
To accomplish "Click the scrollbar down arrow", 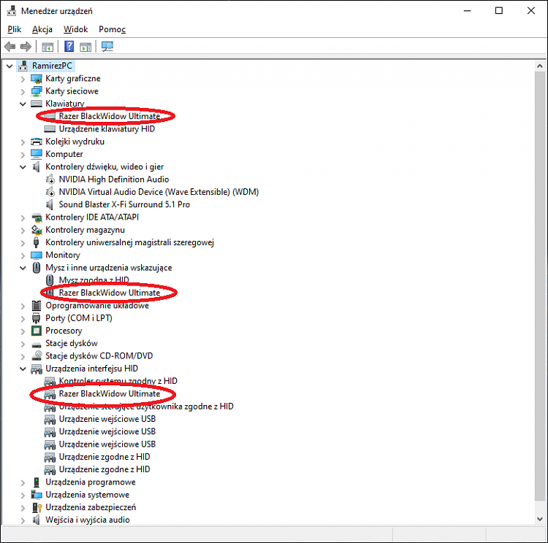I will 540,519.
